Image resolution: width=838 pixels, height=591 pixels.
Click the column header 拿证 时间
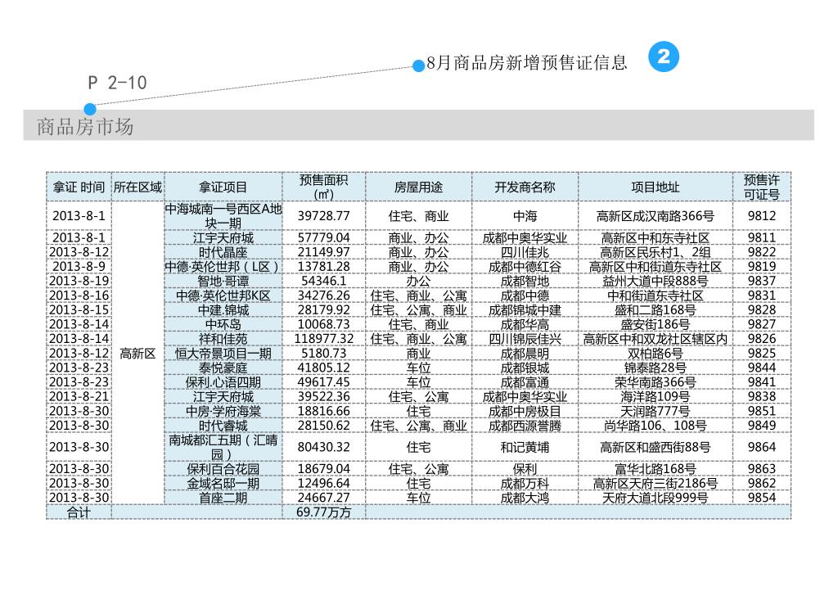click(x=79, y=187)
